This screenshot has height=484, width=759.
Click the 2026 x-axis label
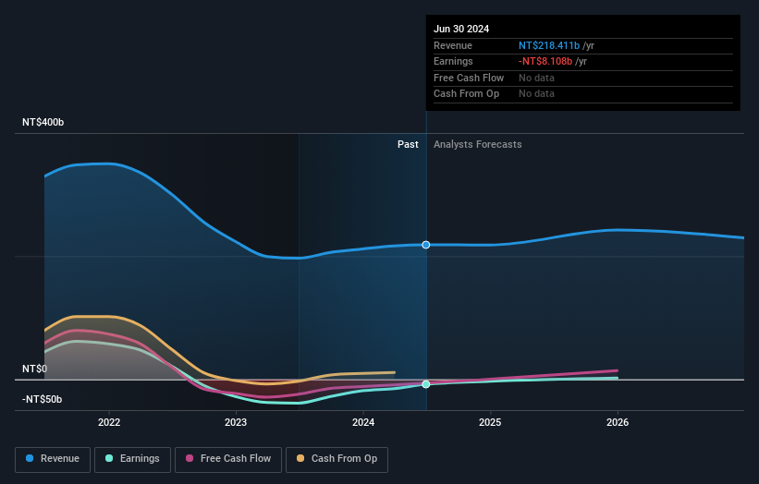[x=618, y=422]
